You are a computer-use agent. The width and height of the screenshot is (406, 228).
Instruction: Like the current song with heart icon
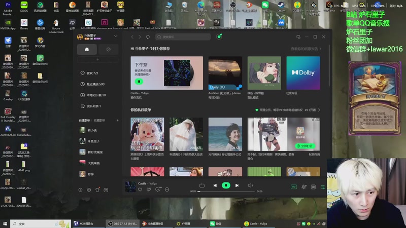(140, 189)
